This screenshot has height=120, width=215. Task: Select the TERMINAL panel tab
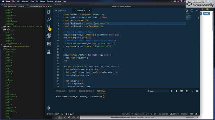click(101, 91)
